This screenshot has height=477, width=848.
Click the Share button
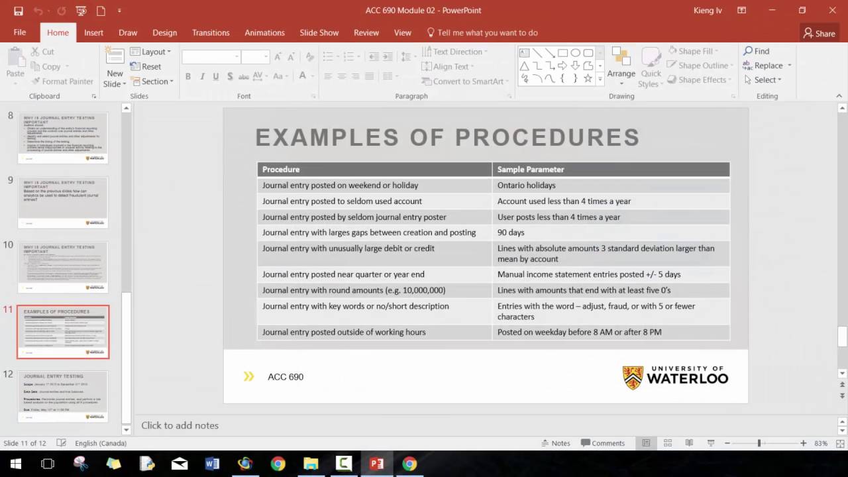pyautogui.click(x=820, y=33)
